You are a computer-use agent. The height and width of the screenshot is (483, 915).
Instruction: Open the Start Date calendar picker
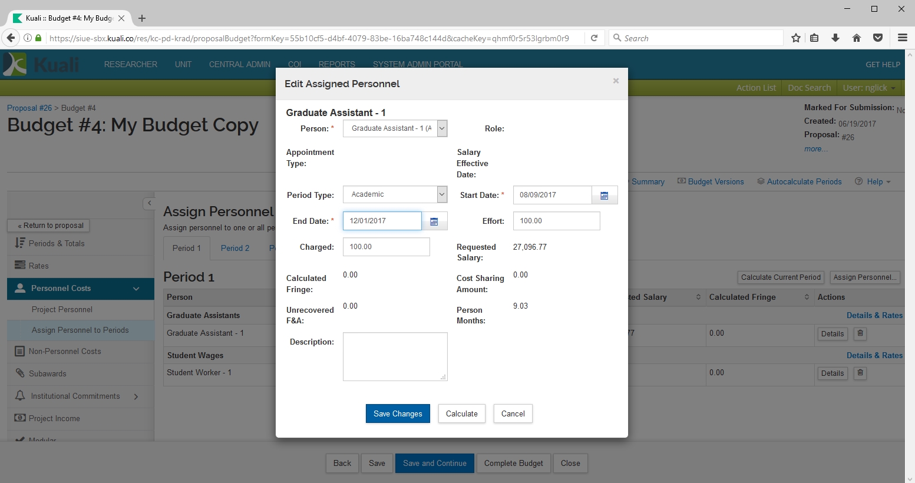click(604, 196)
